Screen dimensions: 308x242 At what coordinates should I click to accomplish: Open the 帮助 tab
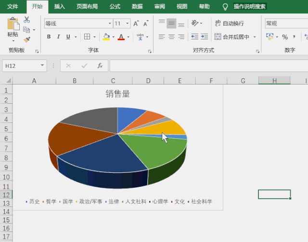point(204,6)
